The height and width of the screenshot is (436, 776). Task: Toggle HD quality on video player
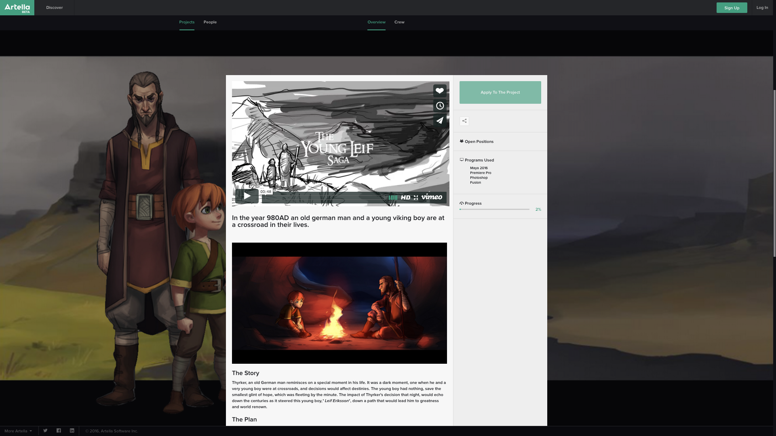pos(405,197)
